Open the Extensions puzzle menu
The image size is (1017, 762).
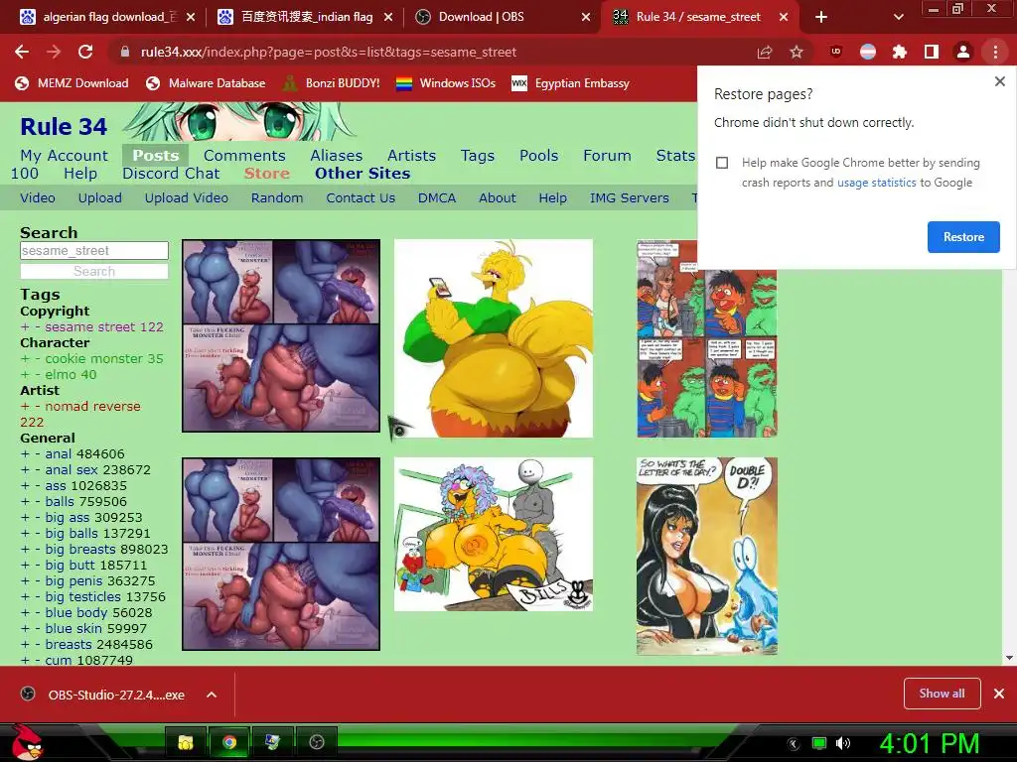(x=900, y=52)
